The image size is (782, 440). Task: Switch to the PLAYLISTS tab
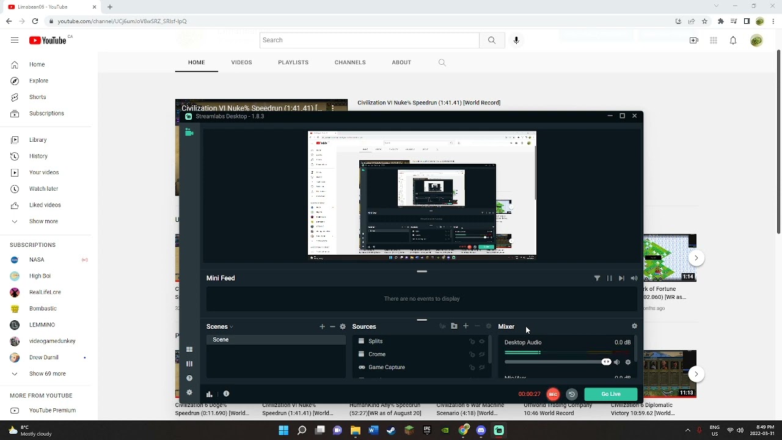[x=293, y=62]
